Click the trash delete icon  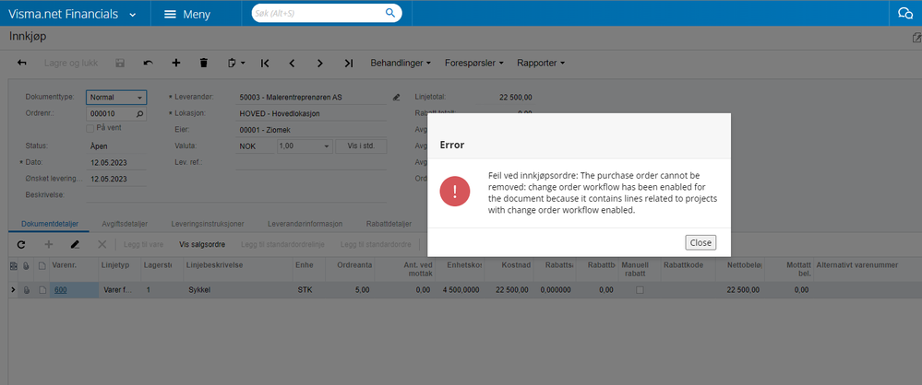204,63
